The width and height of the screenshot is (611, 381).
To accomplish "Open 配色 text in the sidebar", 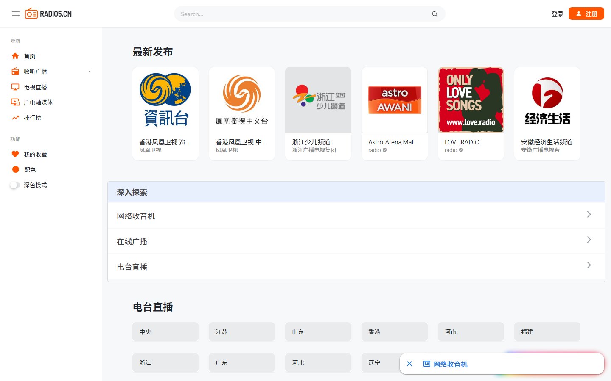I will 30,170.
